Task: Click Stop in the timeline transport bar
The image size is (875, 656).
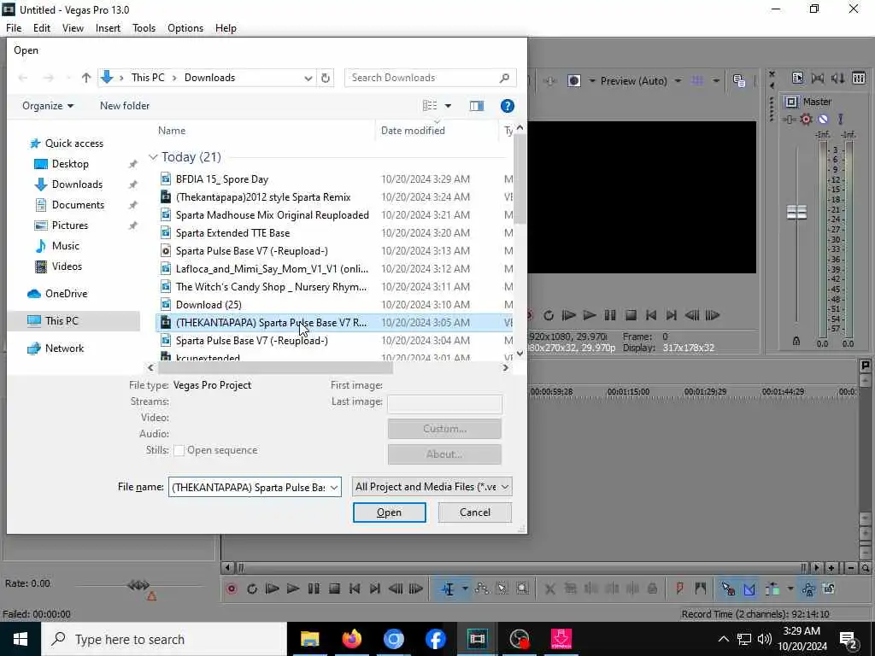Action: click(334, 589)
